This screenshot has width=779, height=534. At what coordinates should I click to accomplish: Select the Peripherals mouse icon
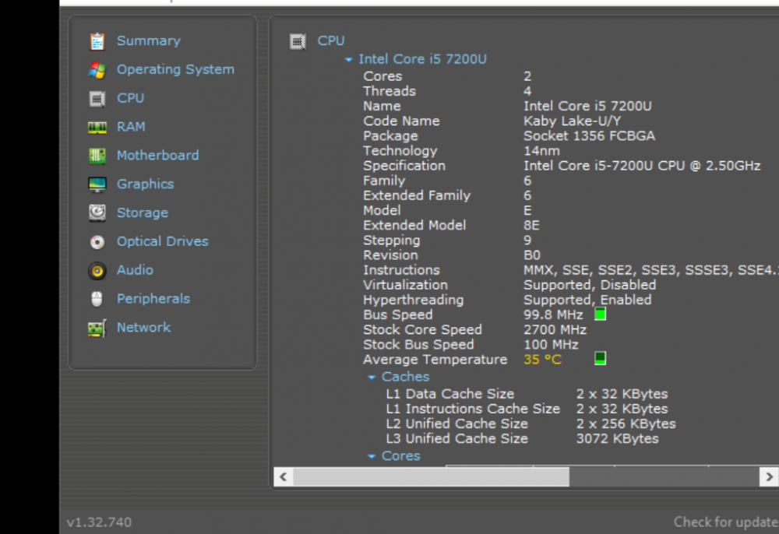[97, 299]
